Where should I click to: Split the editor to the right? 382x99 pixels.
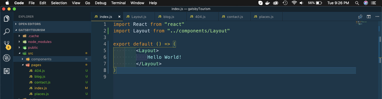coord(369,17)
